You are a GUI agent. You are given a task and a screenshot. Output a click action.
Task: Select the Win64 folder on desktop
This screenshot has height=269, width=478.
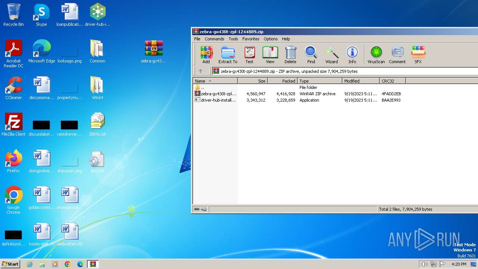point(97,88)
